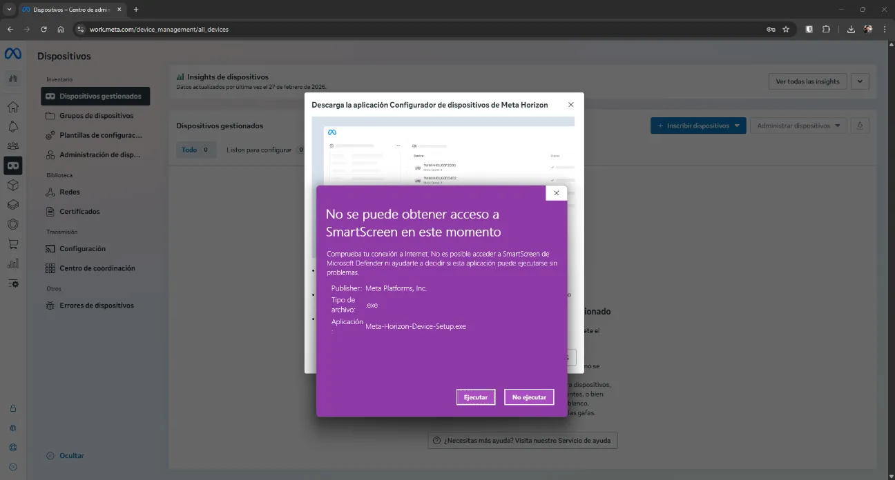The image size is (895, 480).
Task: Open the shopping cart icon in left rail
Action: pos(12,243)
